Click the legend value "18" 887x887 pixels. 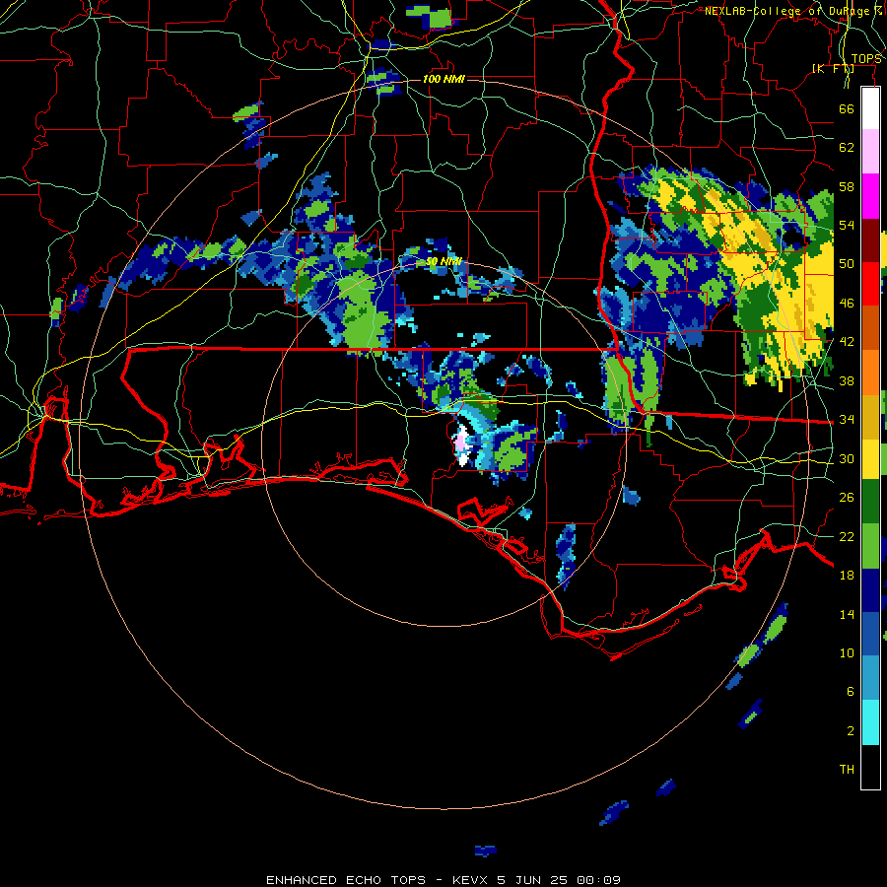847,576
